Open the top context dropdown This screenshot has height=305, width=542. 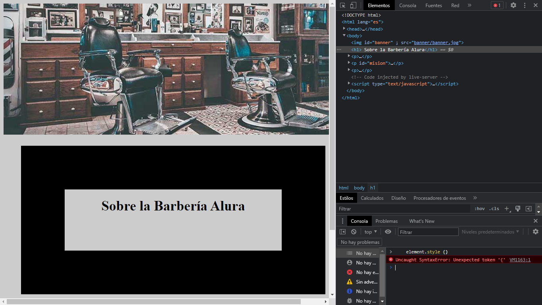pyautogui.click(x=371, y=232)
